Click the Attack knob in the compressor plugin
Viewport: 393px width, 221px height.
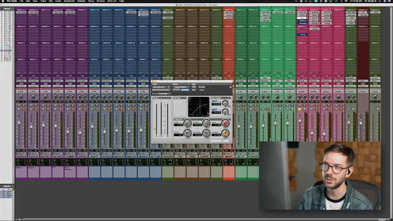[x=206, y=123]
